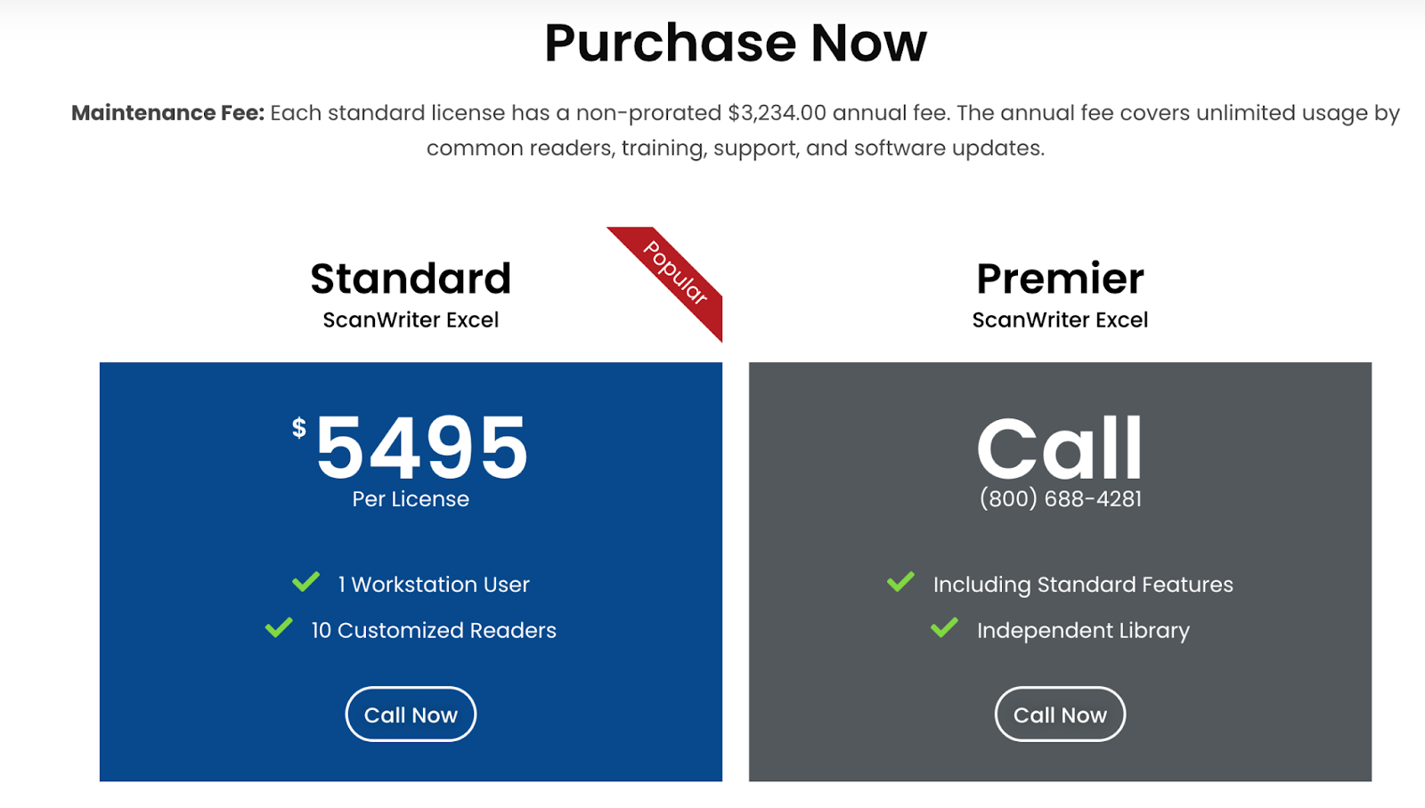This screenshot has width=1425, height=808.
Task: Click the Call Now button under Premier
Action: coord(1060,714)
